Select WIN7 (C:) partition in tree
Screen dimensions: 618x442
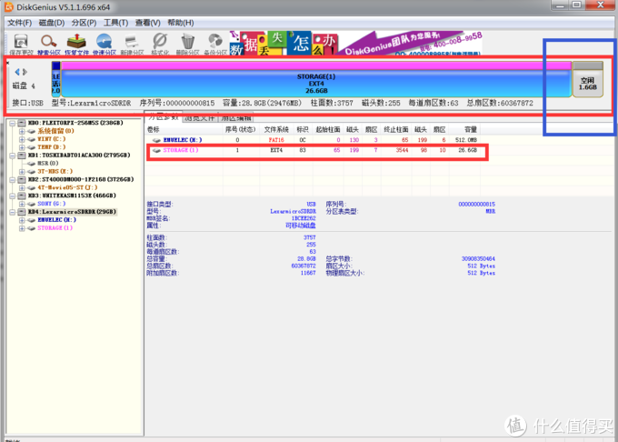(x=51, y=139)
